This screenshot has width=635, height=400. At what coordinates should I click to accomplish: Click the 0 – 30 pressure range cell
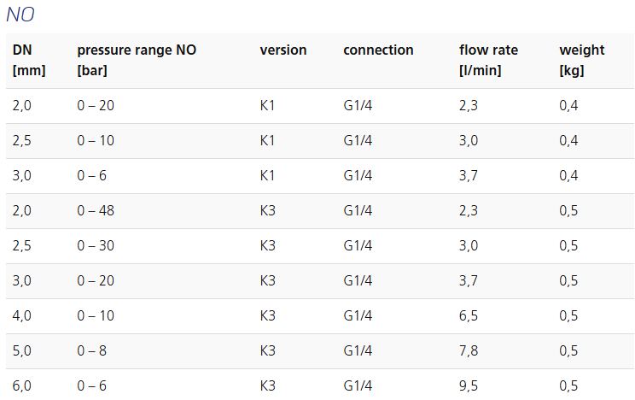(x=96, y=245)
